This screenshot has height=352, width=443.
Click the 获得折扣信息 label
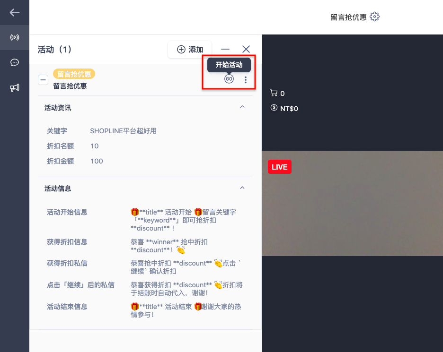click(x=67, y=242)
